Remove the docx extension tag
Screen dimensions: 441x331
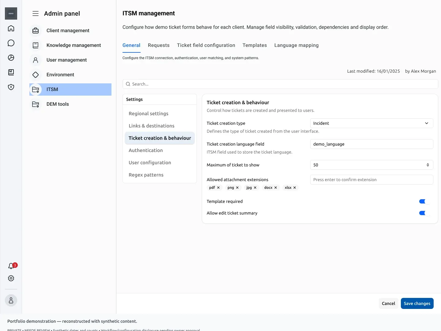coord(276,188)
